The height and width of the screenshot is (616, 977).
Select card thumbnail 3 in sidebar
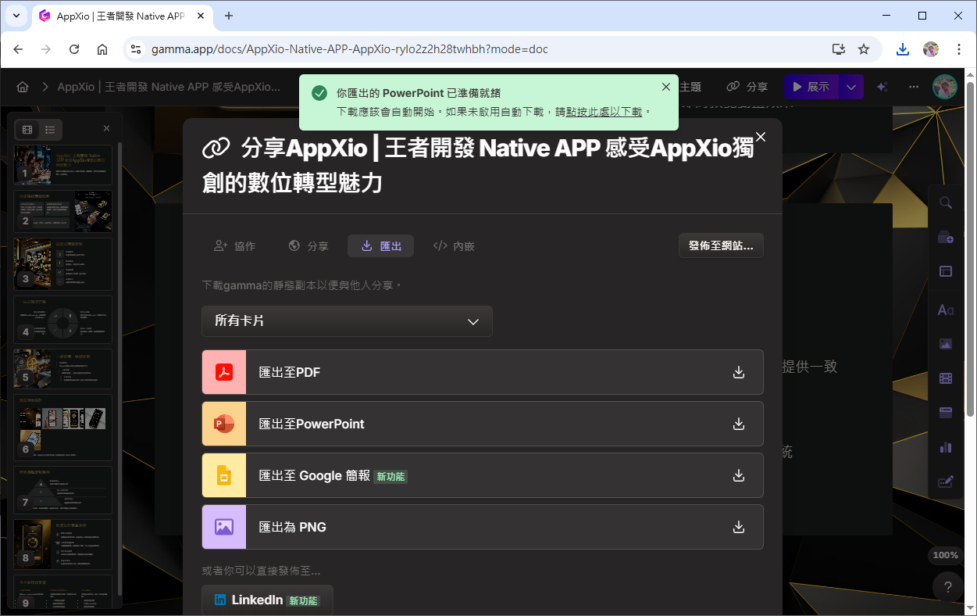tap(62, 263)
